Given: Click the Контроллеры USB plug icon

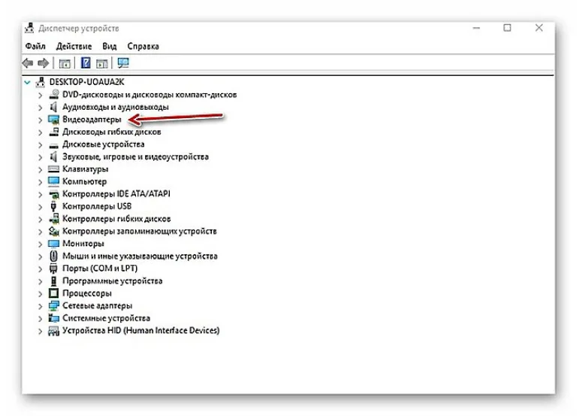Looking at the screenshot, I should [x=54, y=206].
